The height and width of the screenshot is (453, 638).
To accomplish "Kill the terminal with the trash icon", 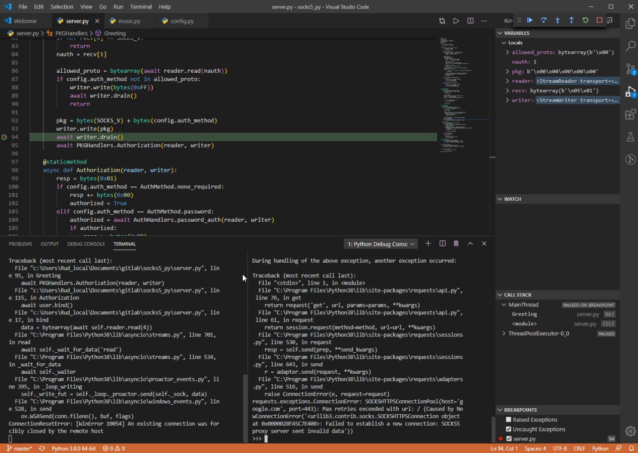I will 456,244.
